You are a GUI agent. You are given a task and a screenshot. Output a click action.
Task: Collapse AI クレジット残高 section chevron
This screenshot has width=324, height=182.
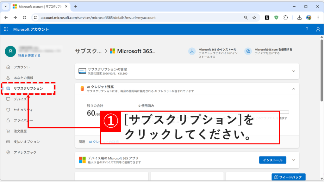click(294, 89)
